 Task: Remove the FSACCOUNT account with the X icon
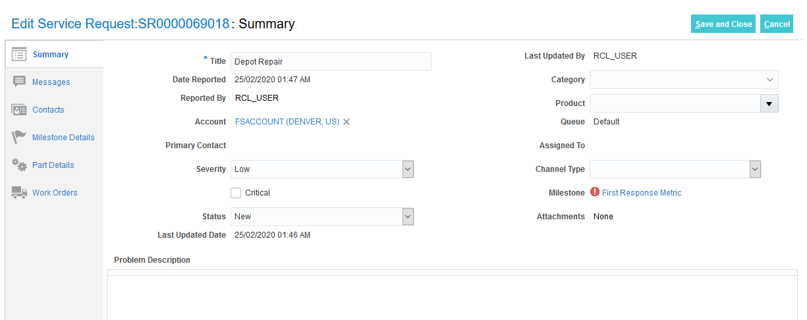point(347,122)
